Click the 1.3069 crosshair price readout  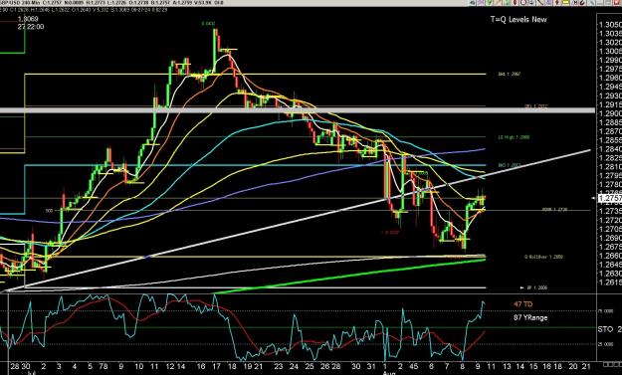click(28, 19)
